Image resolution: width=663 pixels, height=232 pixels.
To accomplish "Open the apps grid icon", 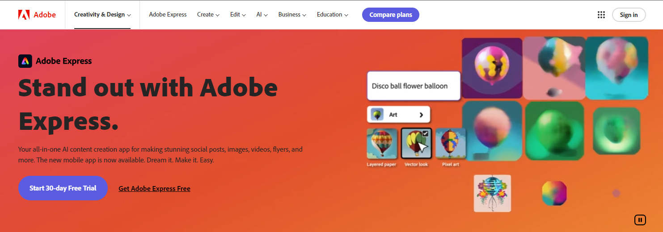I will [x=601, y=15].
